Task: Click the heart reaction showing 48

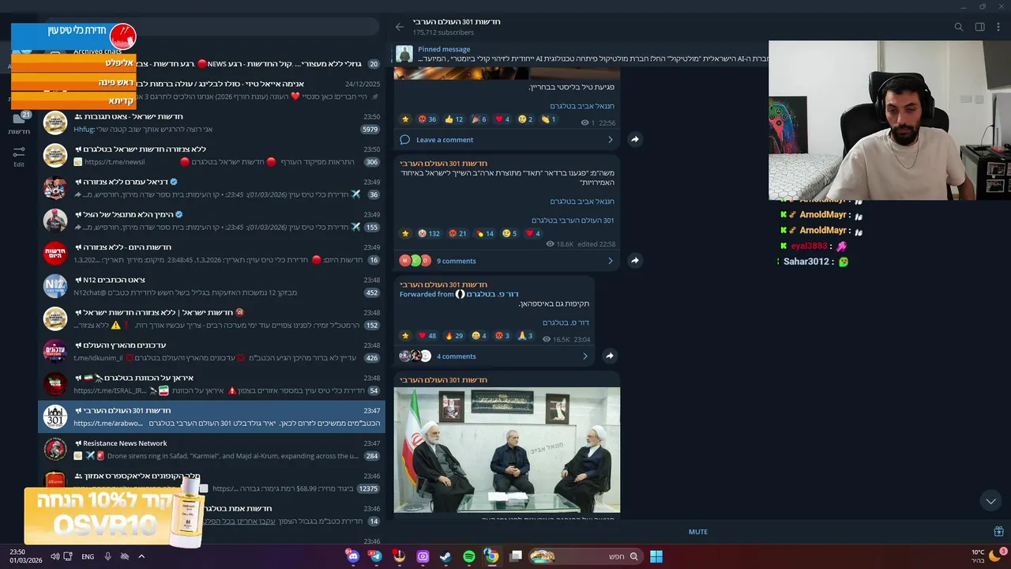Action: pyautogui.click(x=427, y=336)
